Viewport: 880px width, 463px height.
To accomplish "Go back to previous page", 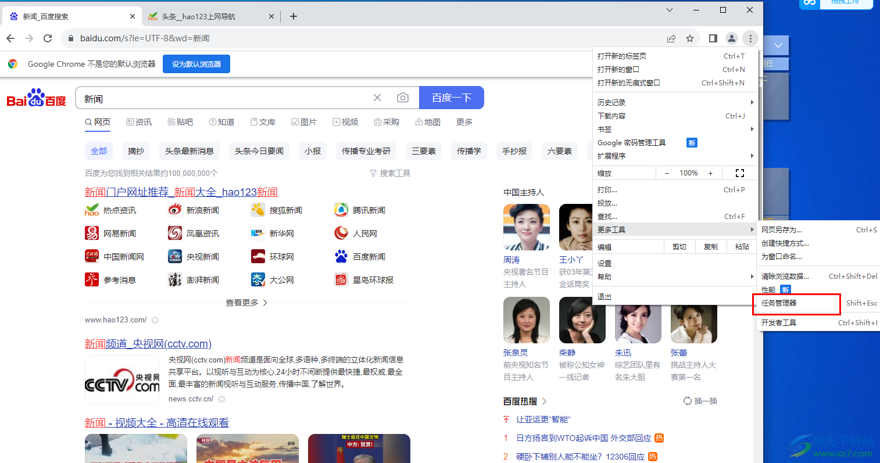I will coord(10,38).
